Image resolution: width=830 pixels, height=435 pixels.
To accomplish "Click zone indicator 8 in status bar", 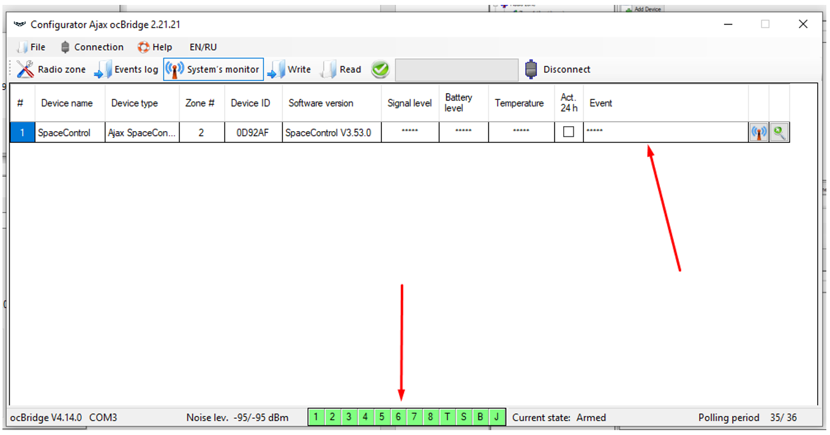I will pyautogui.click(x=431, y=417).
